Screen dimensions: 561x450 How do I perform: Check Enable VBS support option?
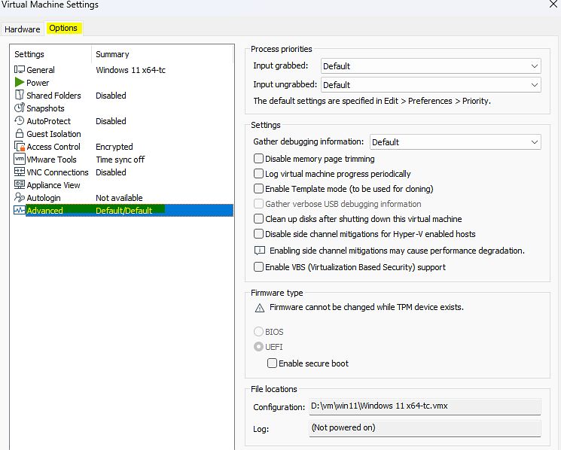click(259, 267)
